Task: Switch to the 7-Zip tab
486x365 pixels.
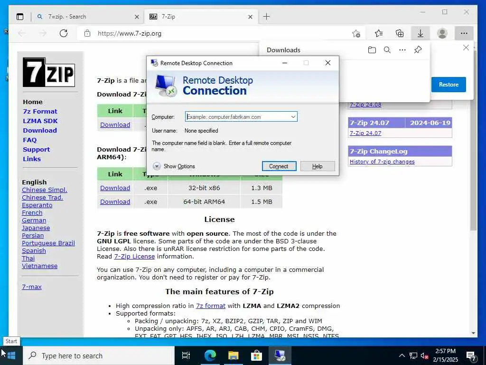Action: [x=201, y=17]
